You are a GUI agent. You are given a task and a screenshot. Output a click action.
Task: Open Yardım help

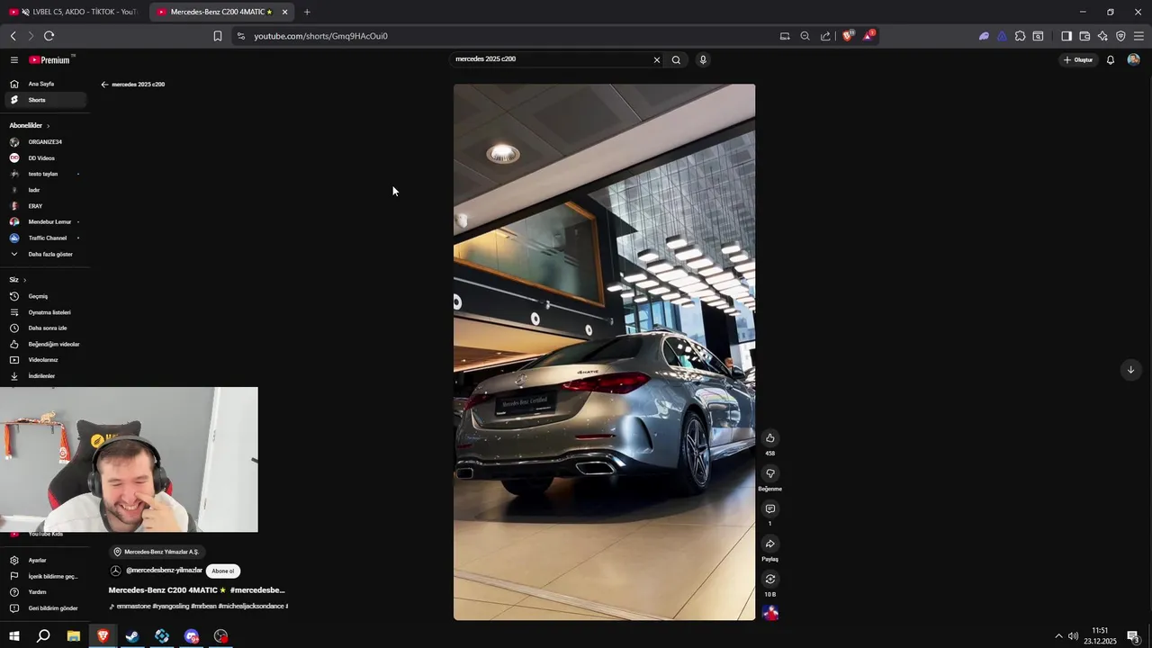(x=44, y=592)
